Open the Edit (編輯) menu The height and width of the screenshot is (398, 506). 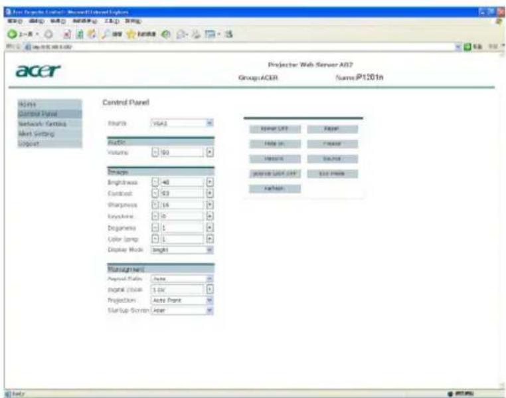tap(36, 21)
